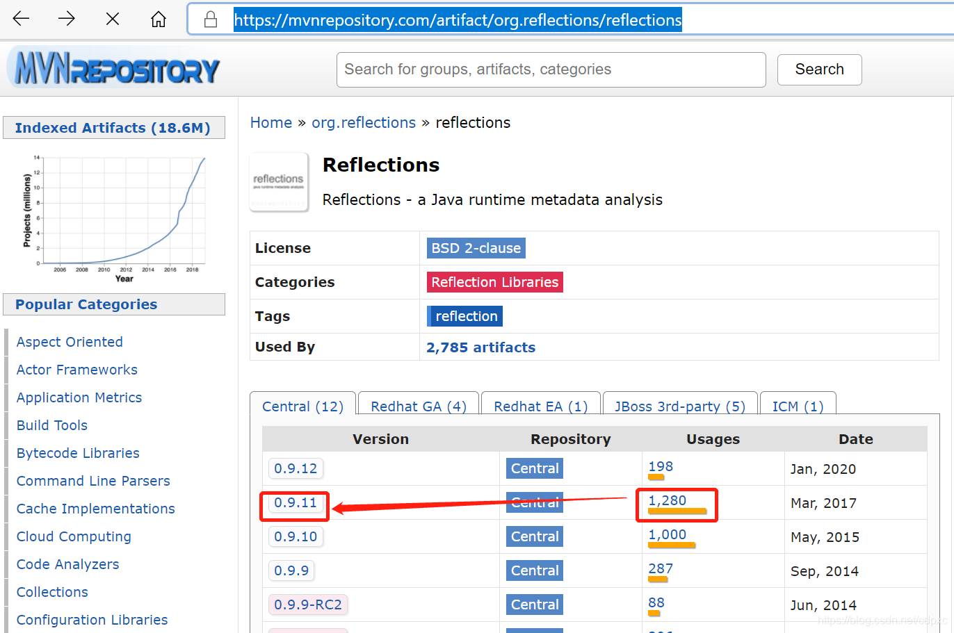Image resolution: width=954 pixels, height=633 pixels.
Task: Stop page loading with the X icon
Action: point(113,19)
